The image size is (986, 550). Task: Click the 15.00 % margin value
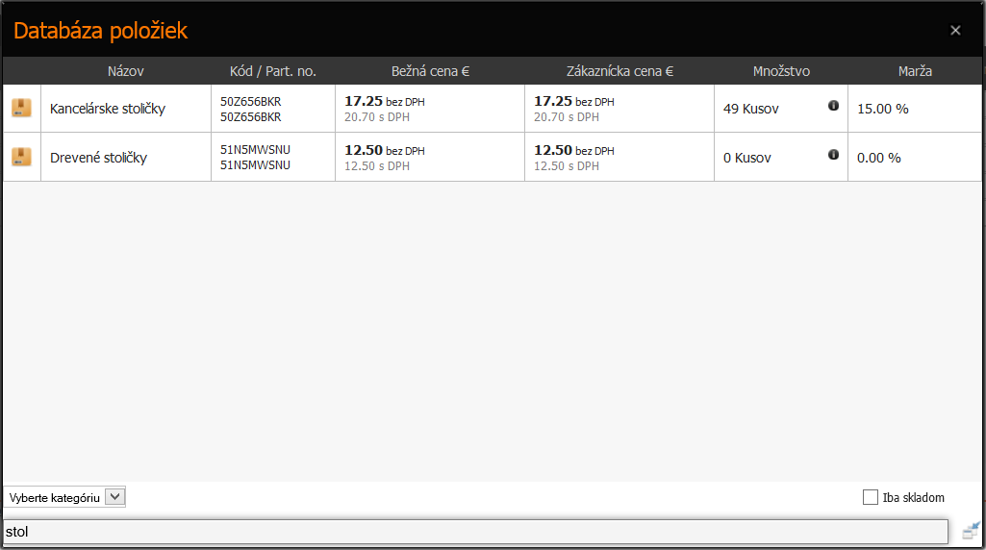[x=882, y=109]
